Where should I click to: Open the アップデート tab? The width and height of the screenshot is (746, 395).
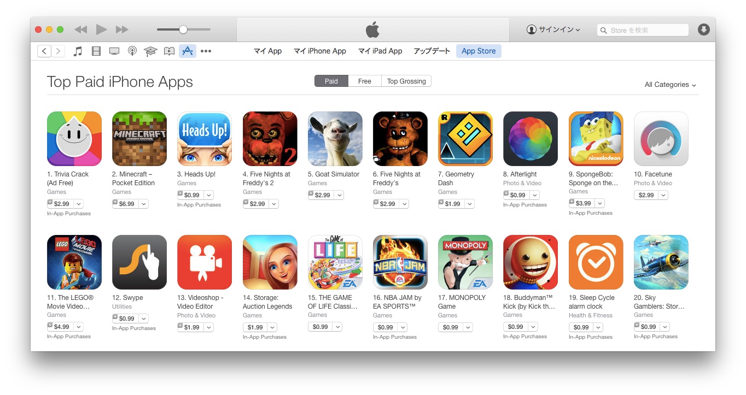(432, 51)
